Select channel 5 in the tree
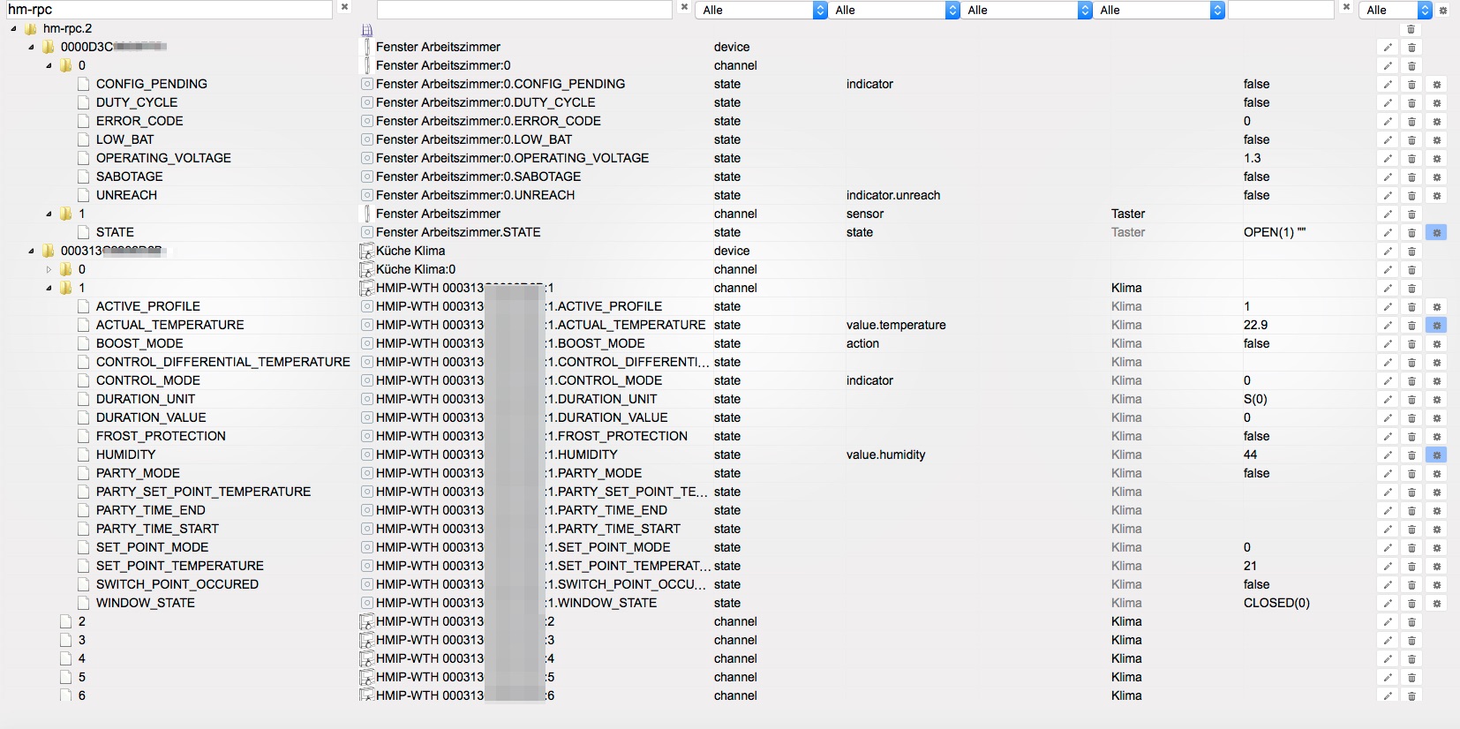 (x=81, y=677)
